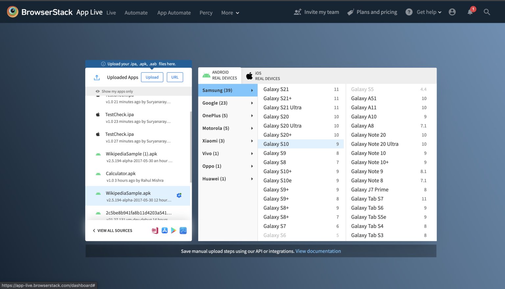
Task: Switch to iOS real devices tab
Action: (262, 75)
